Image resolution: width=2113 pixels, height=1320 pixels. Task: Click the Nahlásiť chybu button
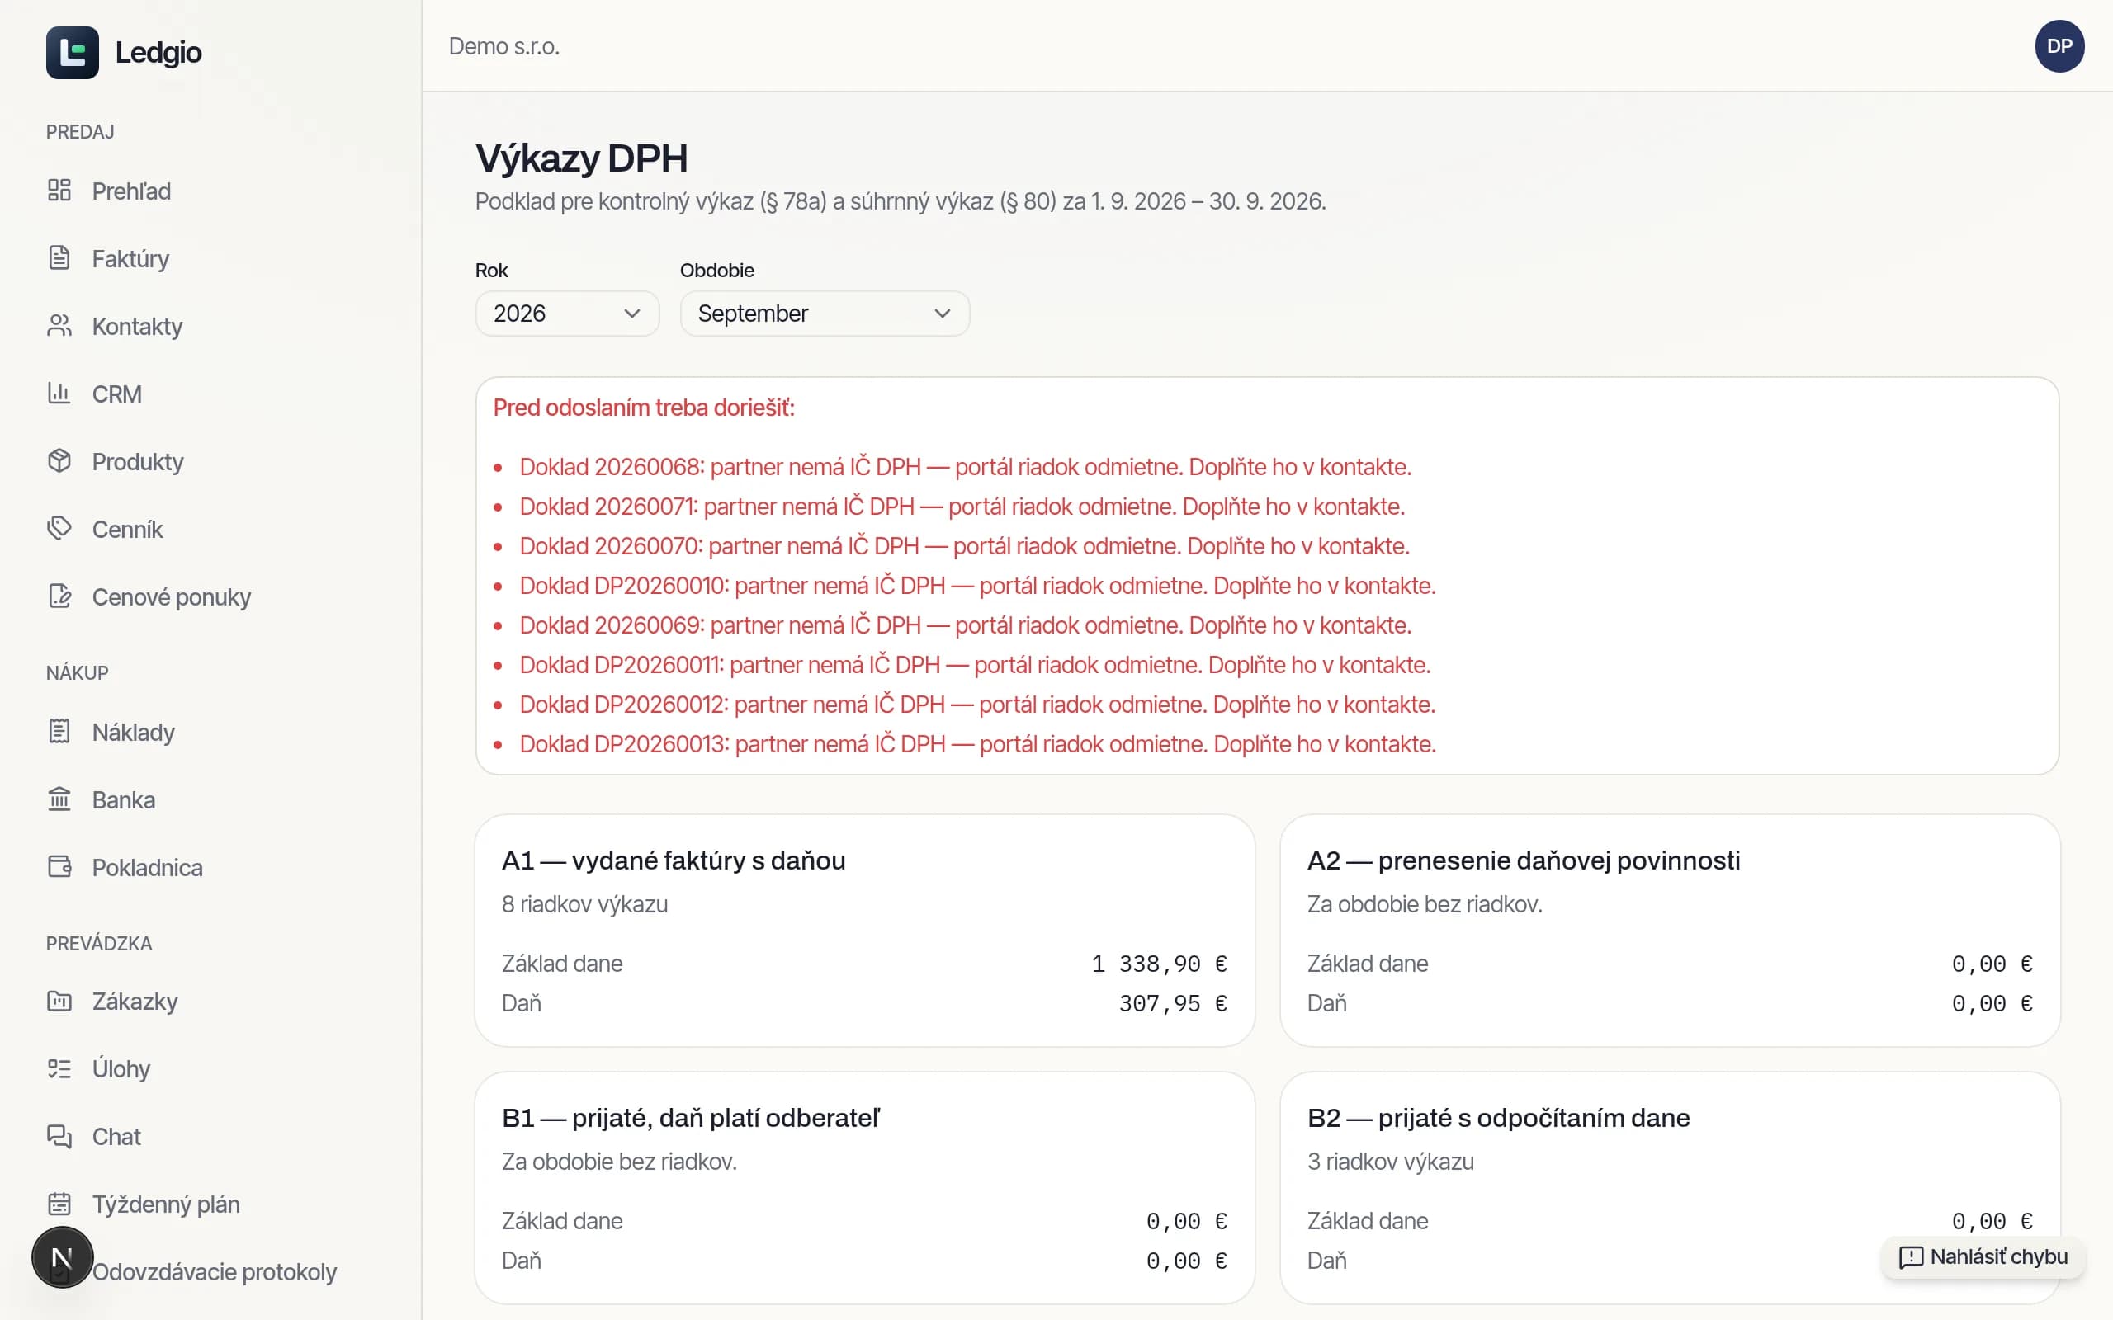[x=1983, y=1257]
